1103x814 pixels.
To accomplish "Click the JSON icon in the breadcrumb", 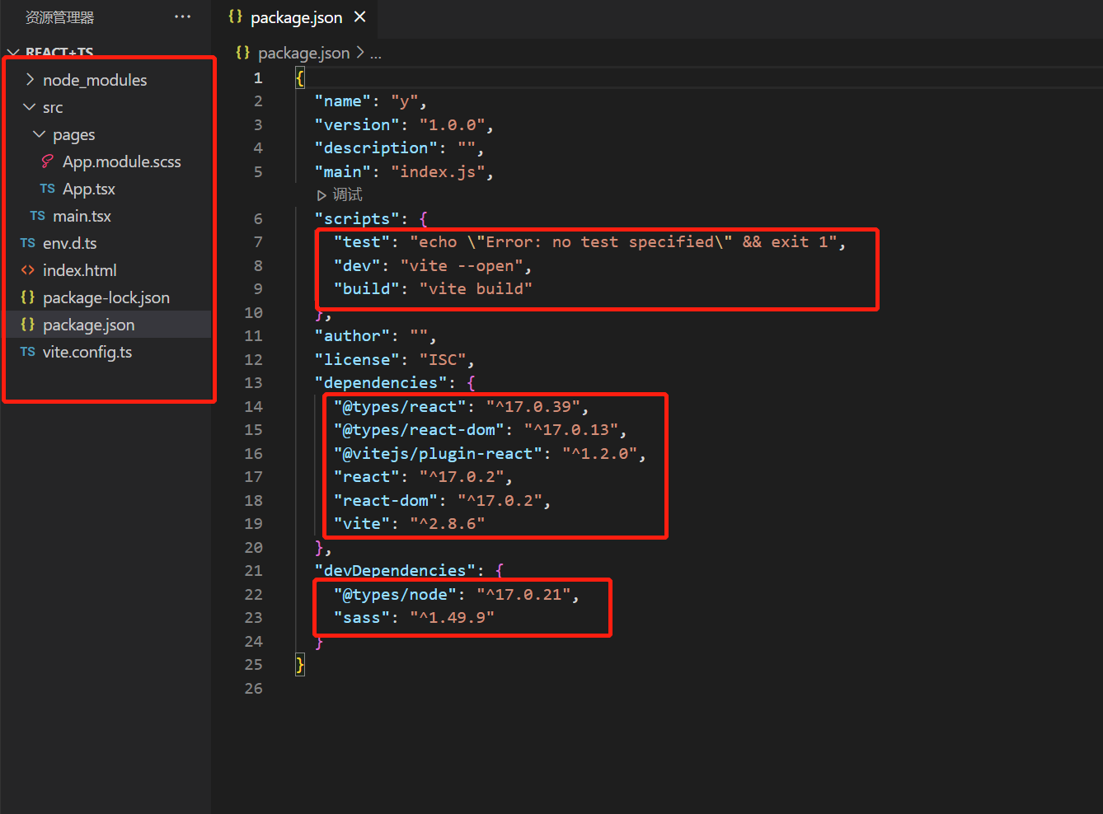I will [x=242, y=53].
